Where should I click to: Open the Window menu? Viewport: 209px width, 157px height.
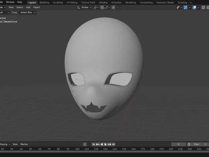[x=10, y=2]
